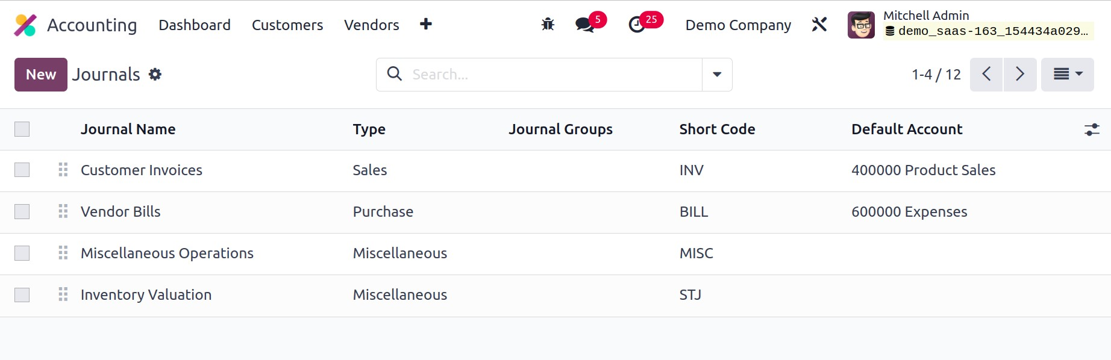1111x360 pixels.
Task: Open the conversations chat icon
Action: (x=584, y=25)
